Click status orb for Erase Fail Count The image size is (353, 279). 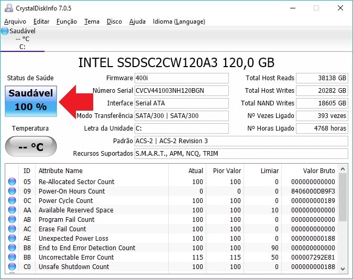(x=12, y=229)
